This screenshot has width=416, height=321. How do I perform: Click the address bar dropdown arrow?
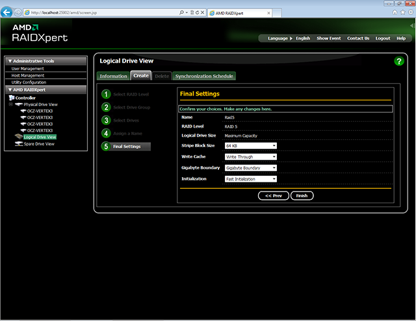pos(187,12)
